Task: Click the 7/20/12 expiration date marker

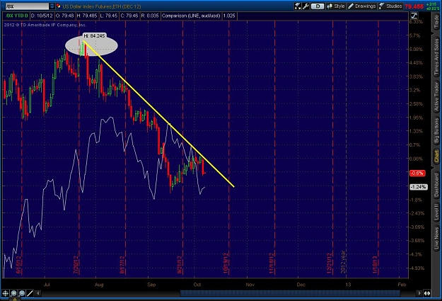Action: pos(76,265)
